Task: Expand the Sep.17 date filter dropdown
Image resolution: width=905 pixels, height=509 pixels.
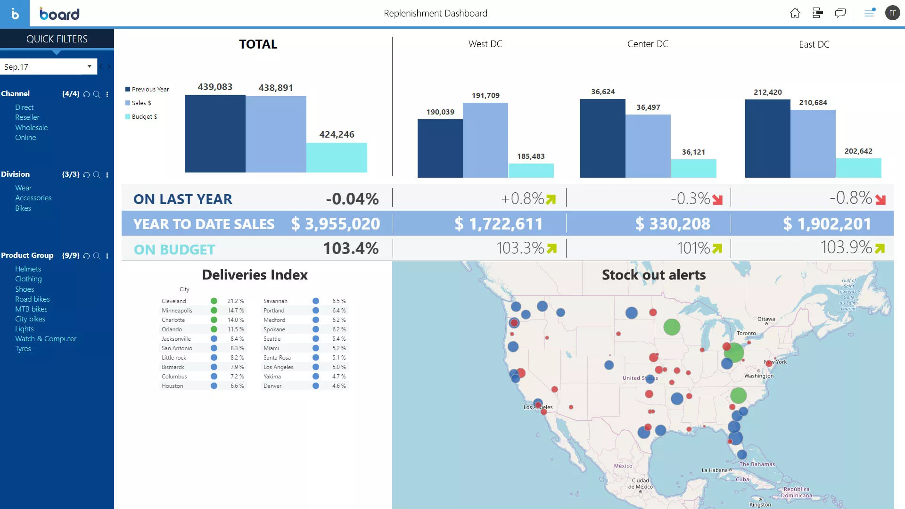Action: 90,66
